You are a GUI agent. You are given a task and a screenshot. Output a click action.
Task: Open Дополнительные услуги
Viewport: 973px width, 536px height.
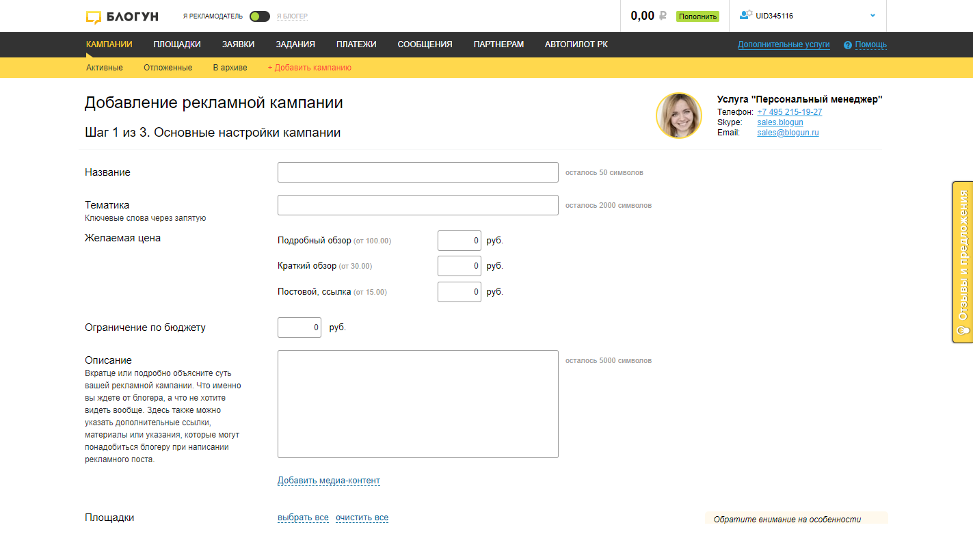(x=784, y=44)
